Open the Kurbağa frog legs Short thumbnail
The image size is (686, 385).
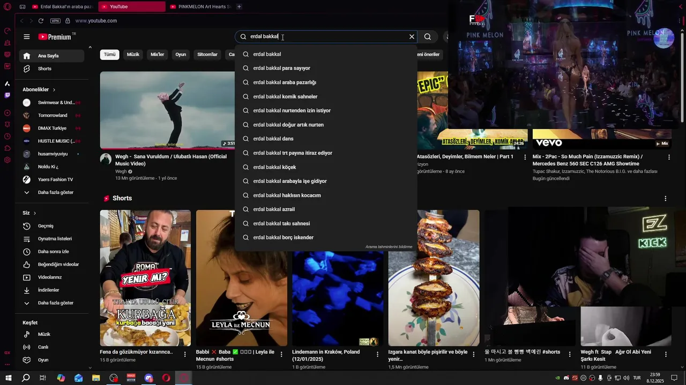[x=145, y=278]
